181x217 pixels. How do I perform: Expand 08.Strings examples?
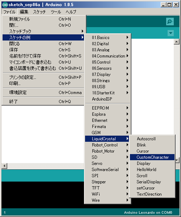[107, 80]
